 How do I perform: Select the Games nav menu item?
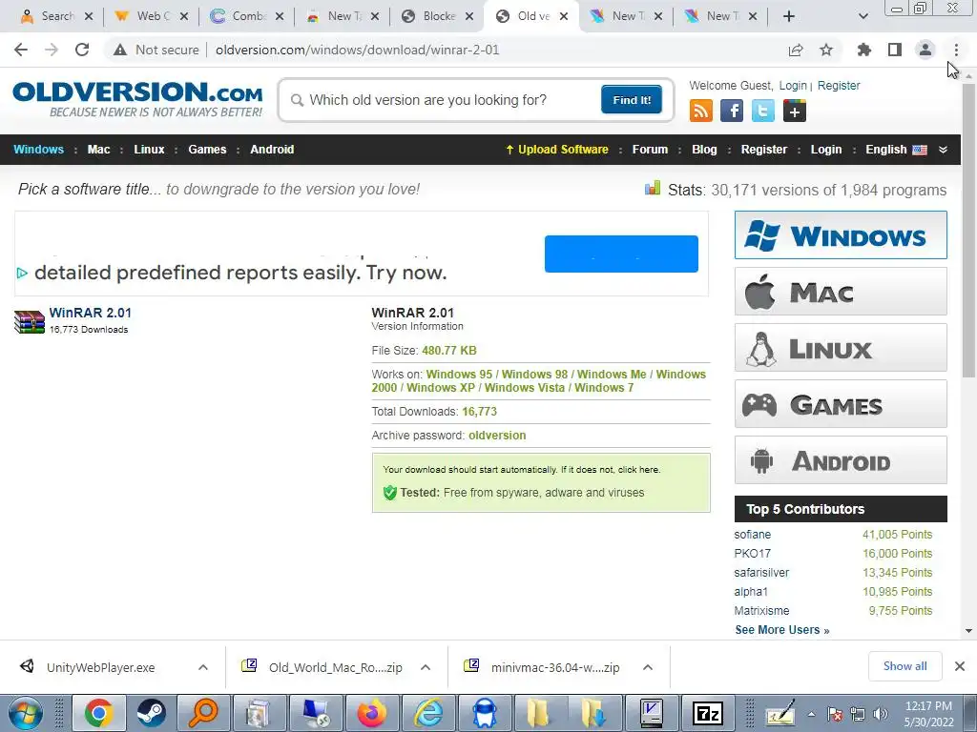coord(207,150)
